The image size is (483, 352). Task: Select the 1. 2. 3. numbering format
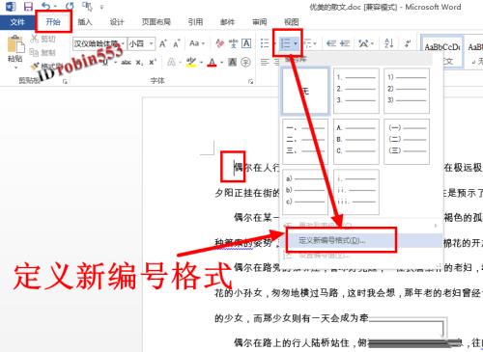(355, 91)
